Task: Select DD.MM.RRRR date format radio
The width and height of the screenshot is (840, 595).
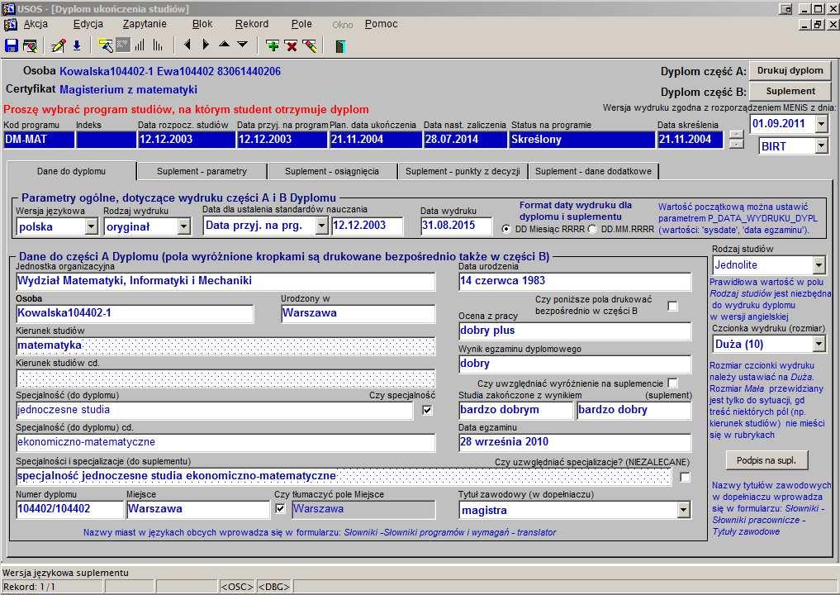Action: (x=592, y=229)
